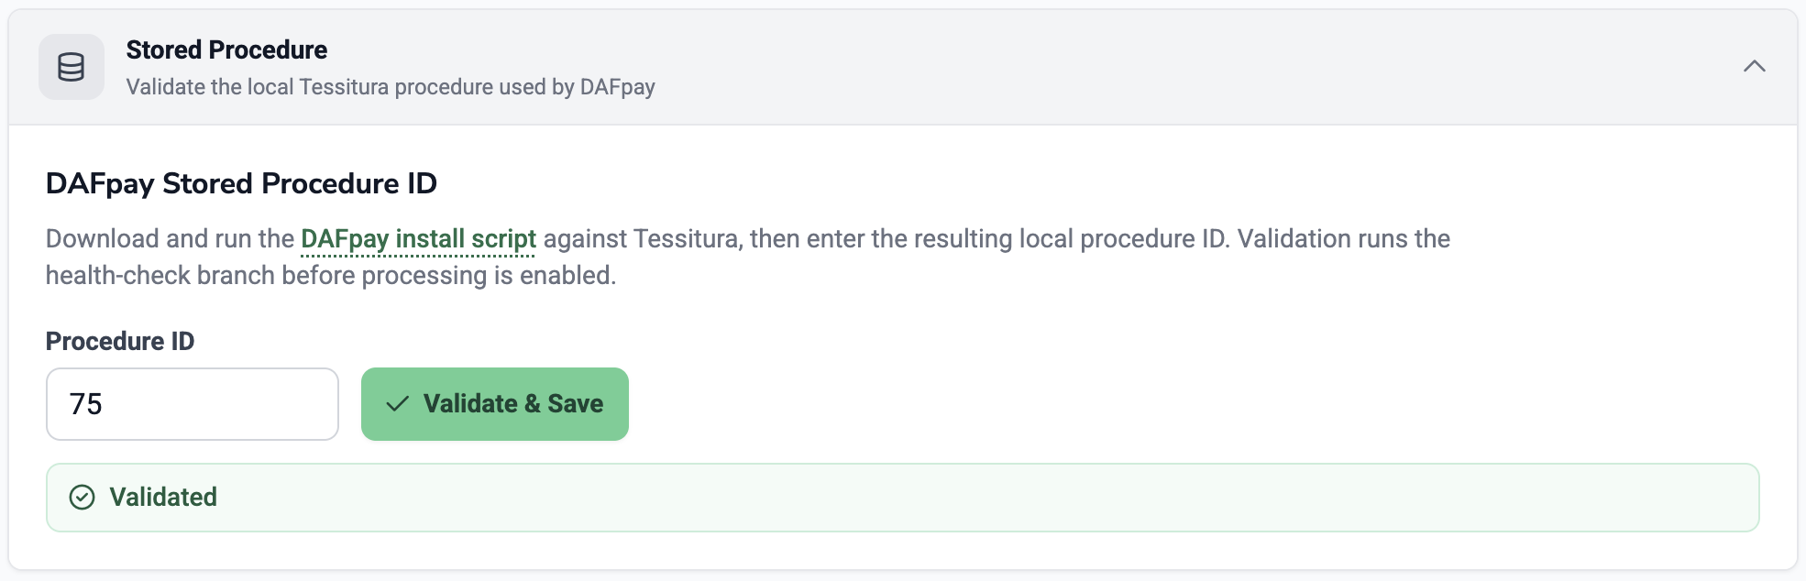Click the Stored Procedure header title
The image size is (1806, 581).
coord(226,49)
